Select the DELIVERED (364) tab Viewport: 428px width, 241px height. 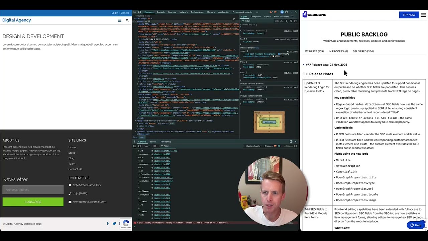pyautogui.click(x=363, y=51)
